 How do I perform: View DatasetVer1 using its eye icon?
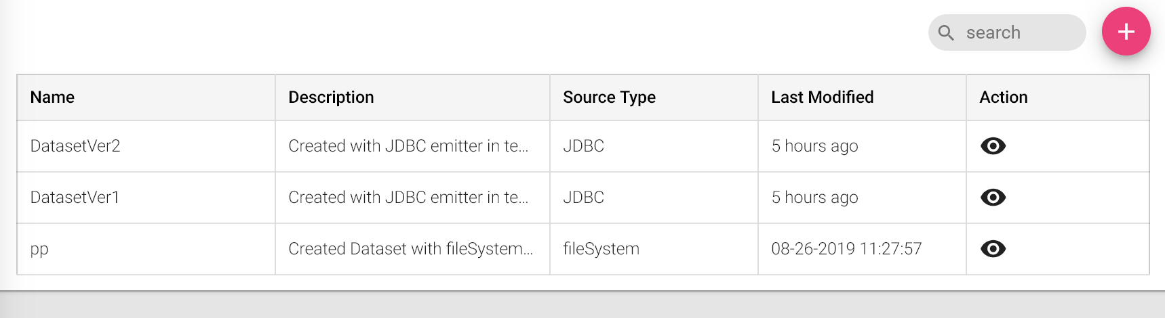coord(993,198)
